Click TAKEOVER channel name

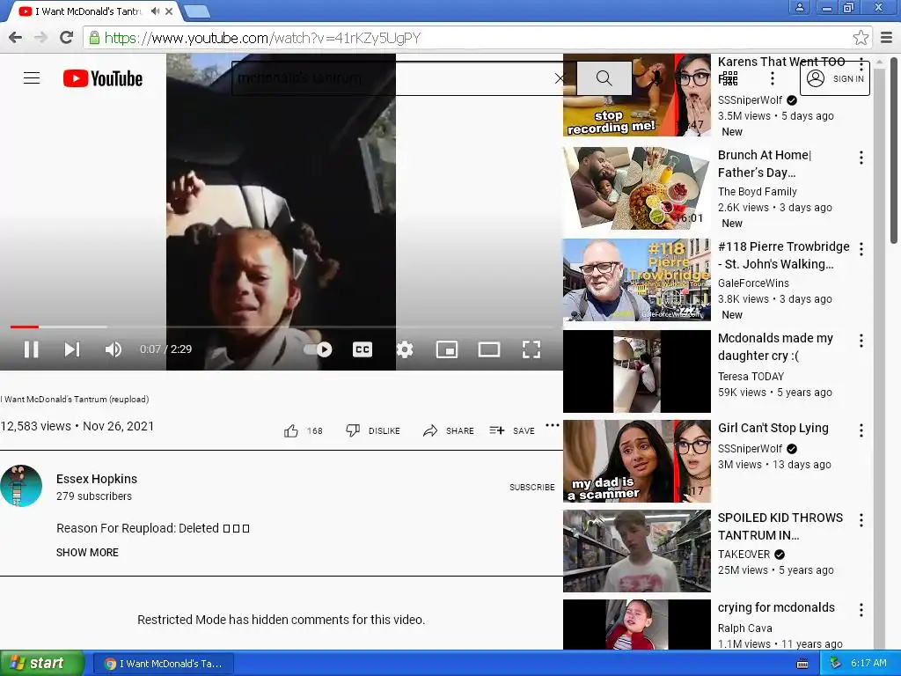pyautogui.click(x=744, y=555)
